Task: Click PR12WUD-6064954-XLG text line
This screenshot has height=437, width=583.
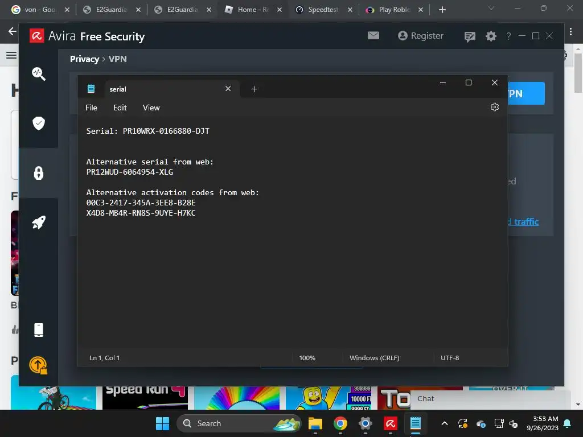Action: [129, 172]
